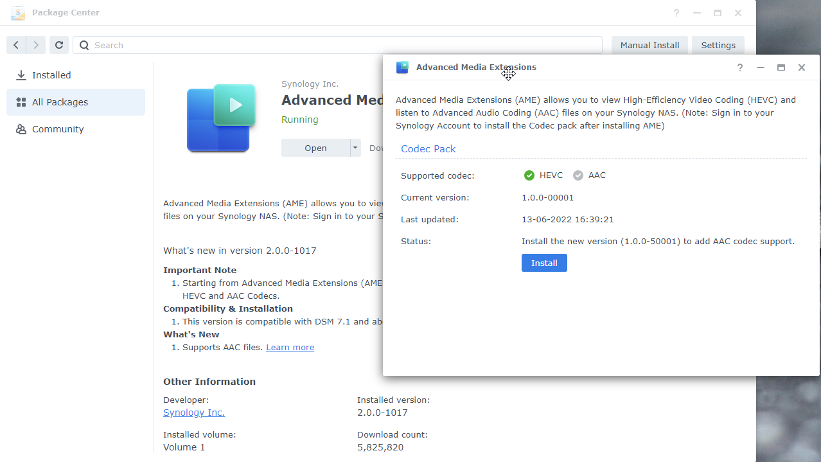Expand the Open button dropdown
This screenshot has height=462, width=821.
[x=354, y=148]
